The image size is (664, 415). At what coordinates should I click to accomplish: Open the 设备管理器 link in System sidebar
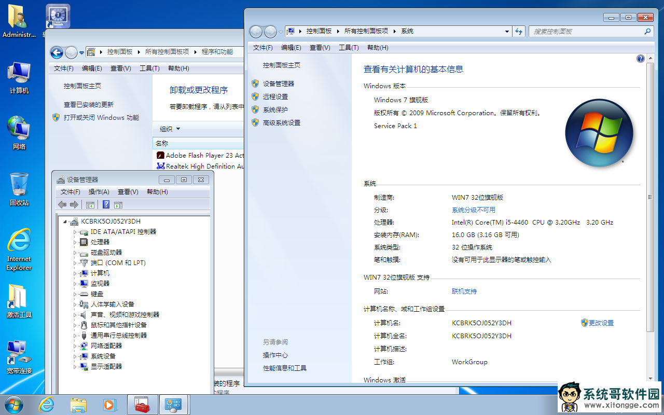(x=279, y=84)
